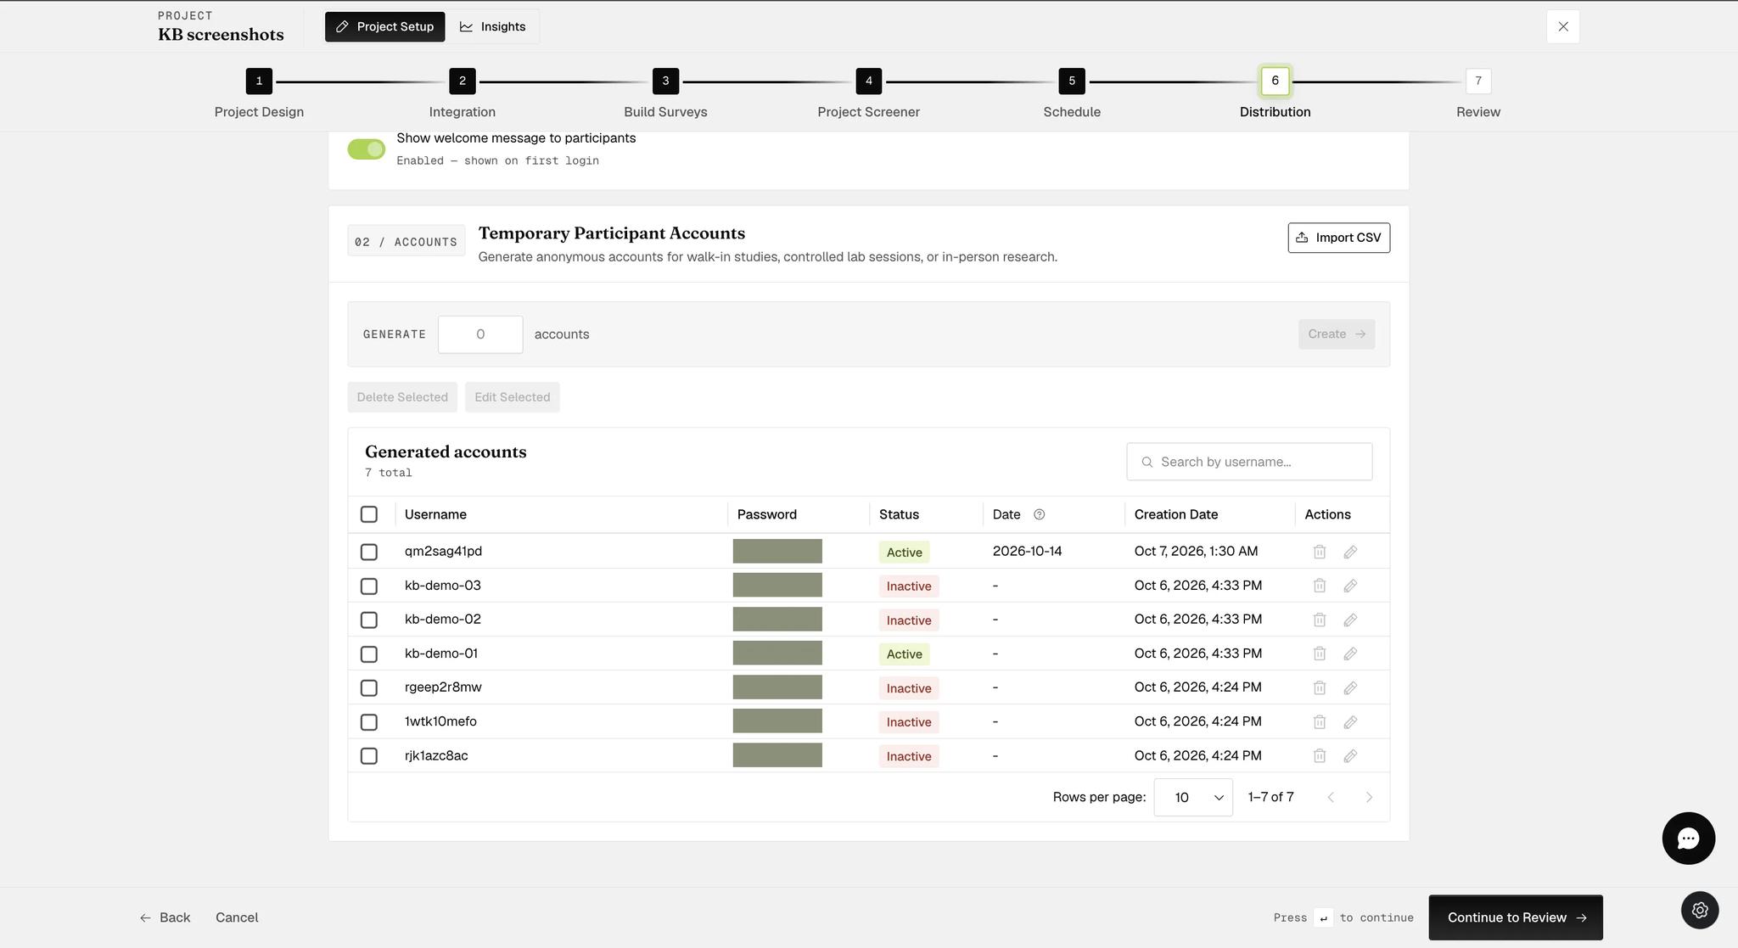Jump to step 2 Integration
The image size is (1738, 948).
[x=462, y=81]
